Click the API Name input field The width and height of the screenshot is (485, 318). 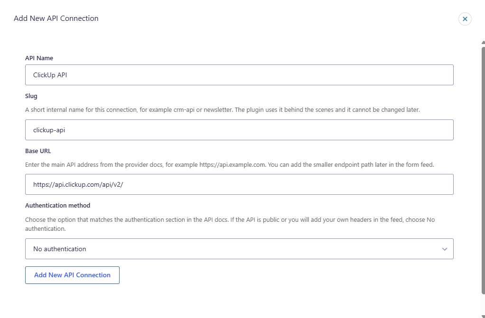pos(239,75)
